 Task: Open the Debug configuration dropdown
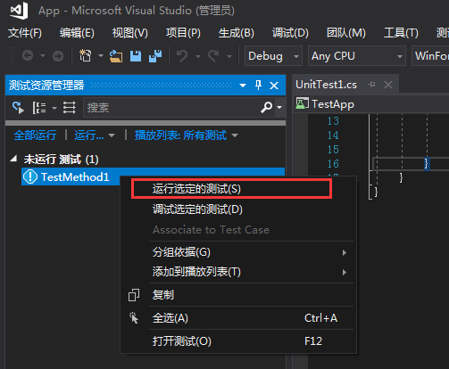pyautogui.click(x=273, y=55)
